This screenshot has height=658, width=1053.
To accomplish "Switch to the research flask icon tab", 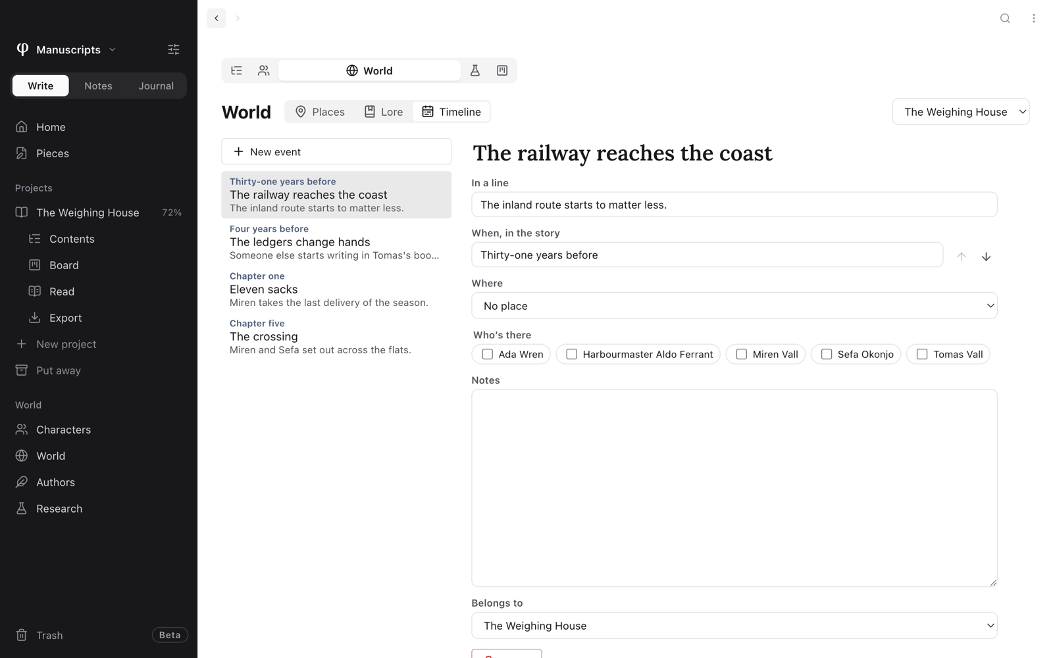I will click(475, 70).
